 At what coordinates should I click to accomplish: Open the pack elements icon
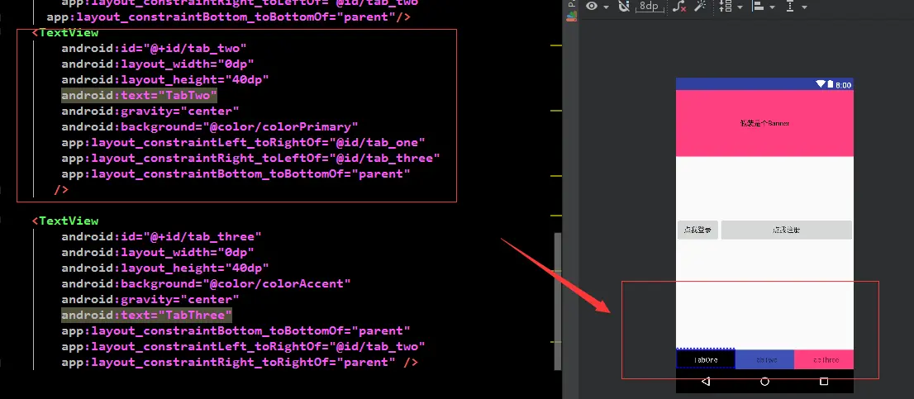[x=725, y=7]
